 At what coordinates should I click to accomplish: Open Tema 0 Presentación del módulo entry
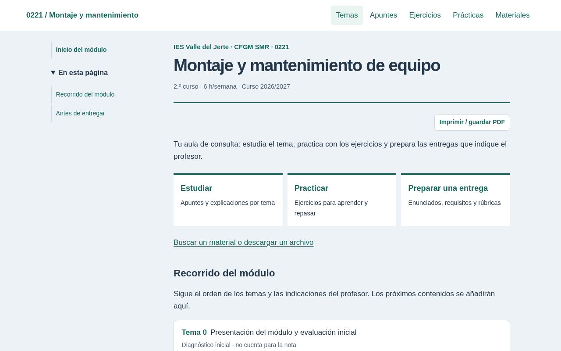pyautogui.click(x=342, y=336)
